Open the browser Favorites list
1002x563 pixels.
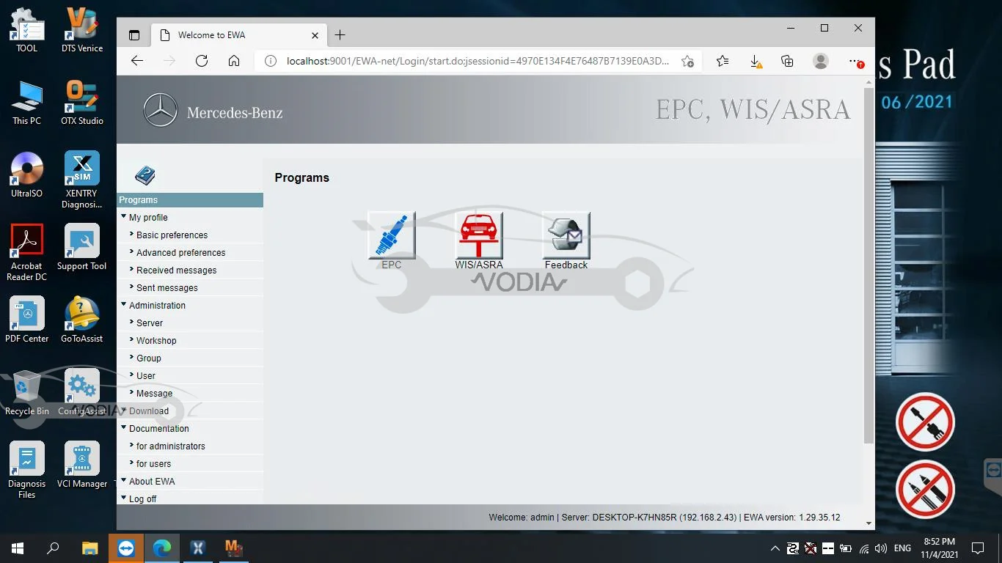723,61
